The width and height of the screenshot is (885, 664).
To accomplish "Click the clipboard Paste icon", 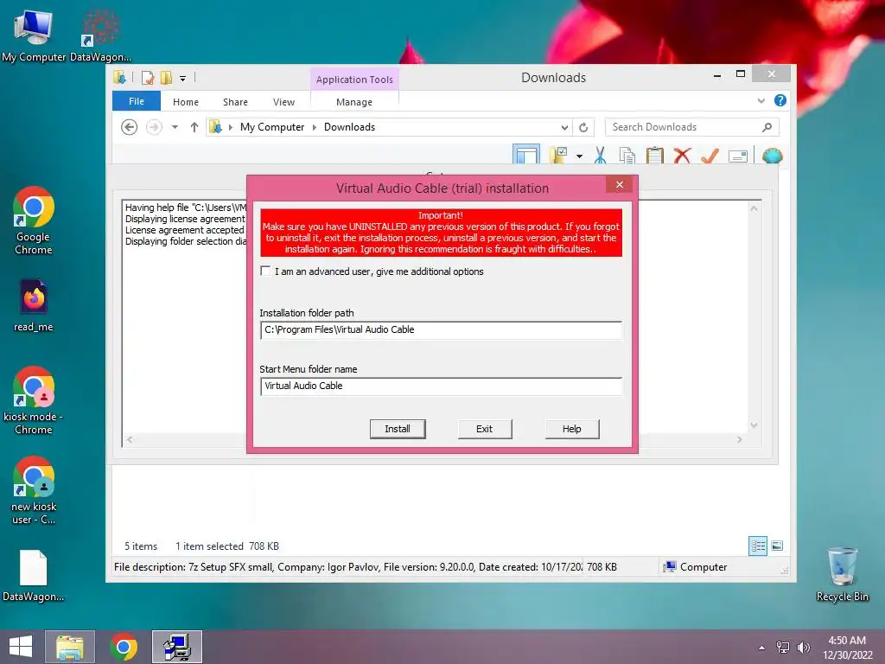I will 655,156.
